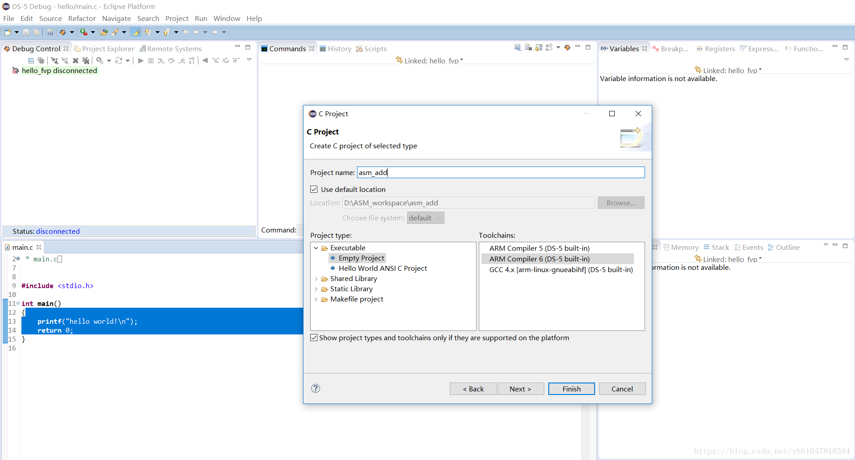This screenshot has width=855, height=460.
Task: Click the bug icon in Commands view toolbar
Action: coord(567,47)
